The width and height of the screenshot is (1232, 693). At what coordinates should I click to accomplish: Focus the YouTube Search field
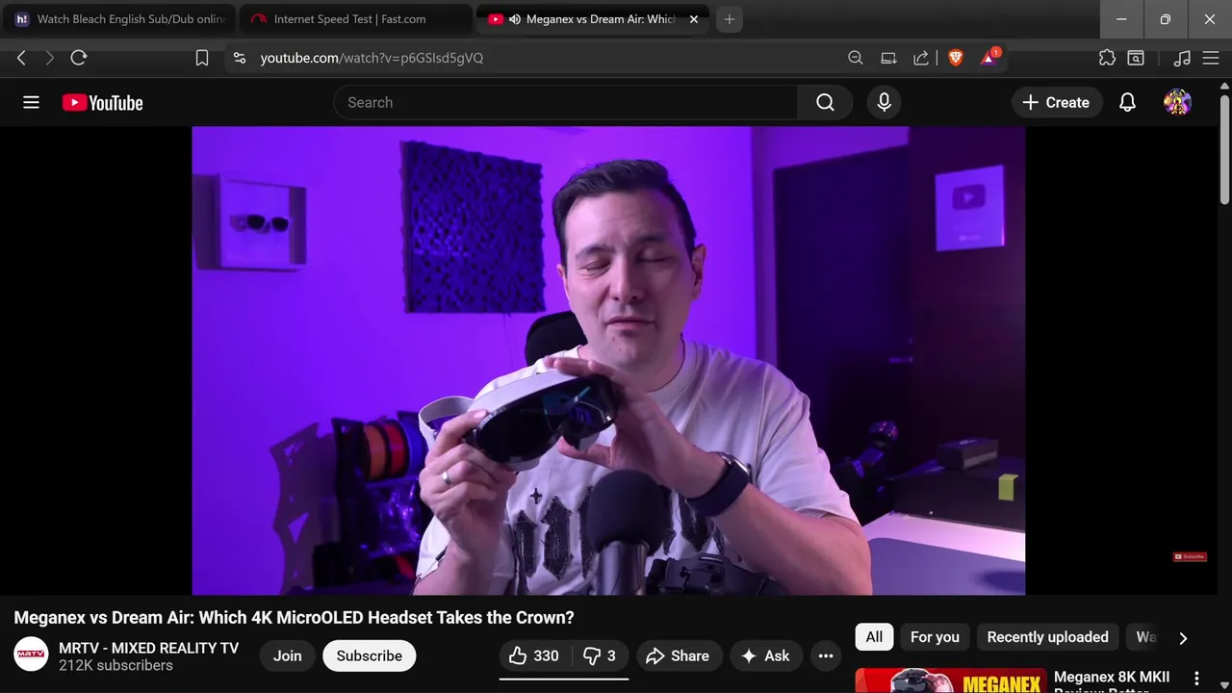click(566, 102)
